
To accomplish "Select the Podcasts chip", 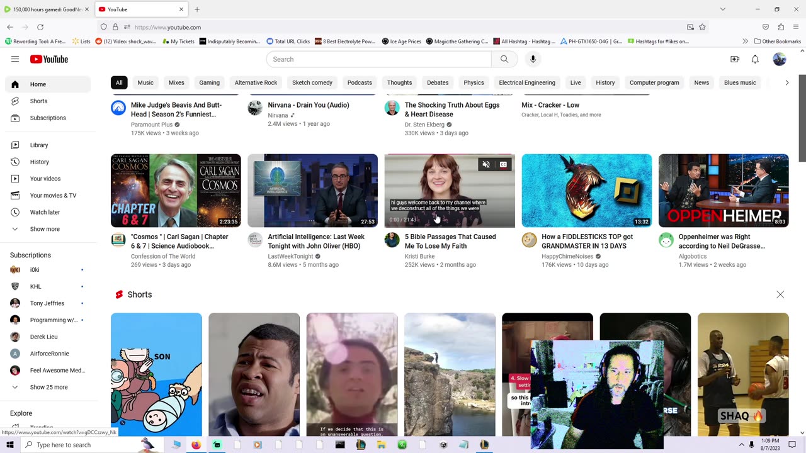I will point(360,82).
